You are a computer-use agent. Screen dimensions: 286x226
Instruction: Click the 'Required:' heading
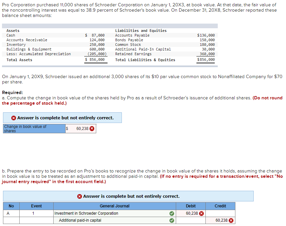[12, 92]
